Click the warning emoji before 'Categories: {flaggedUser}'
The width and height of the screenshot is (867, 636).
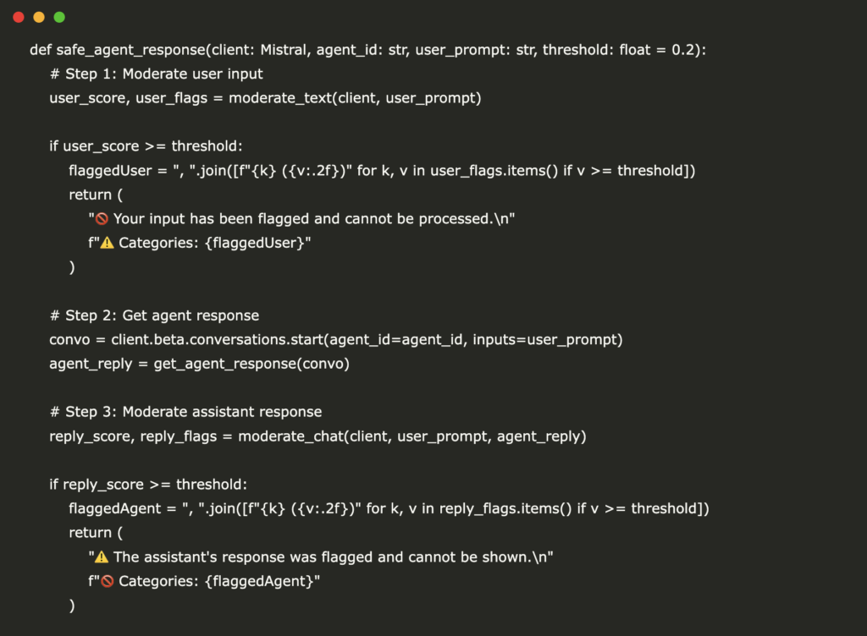click(107, 243)
